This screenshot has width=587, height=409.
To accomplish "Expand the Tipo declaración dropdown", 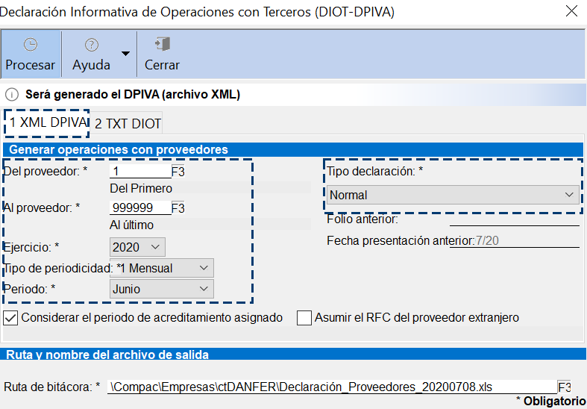I will pyautogui.click(x=453, y=195).
